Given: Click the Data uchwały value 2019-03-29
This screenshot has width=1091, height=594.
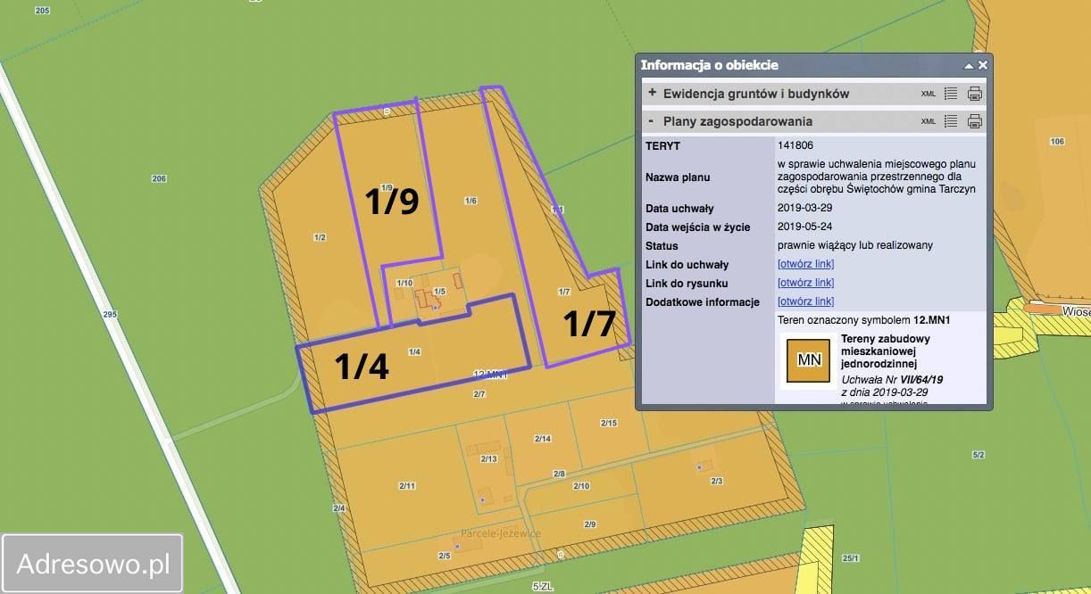Looking at the screenshot, I should click(x=804, y=208).
